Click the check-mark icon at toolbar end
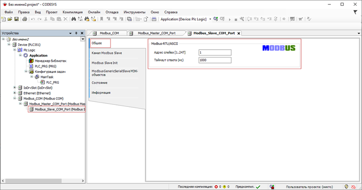 pos(309,19)
